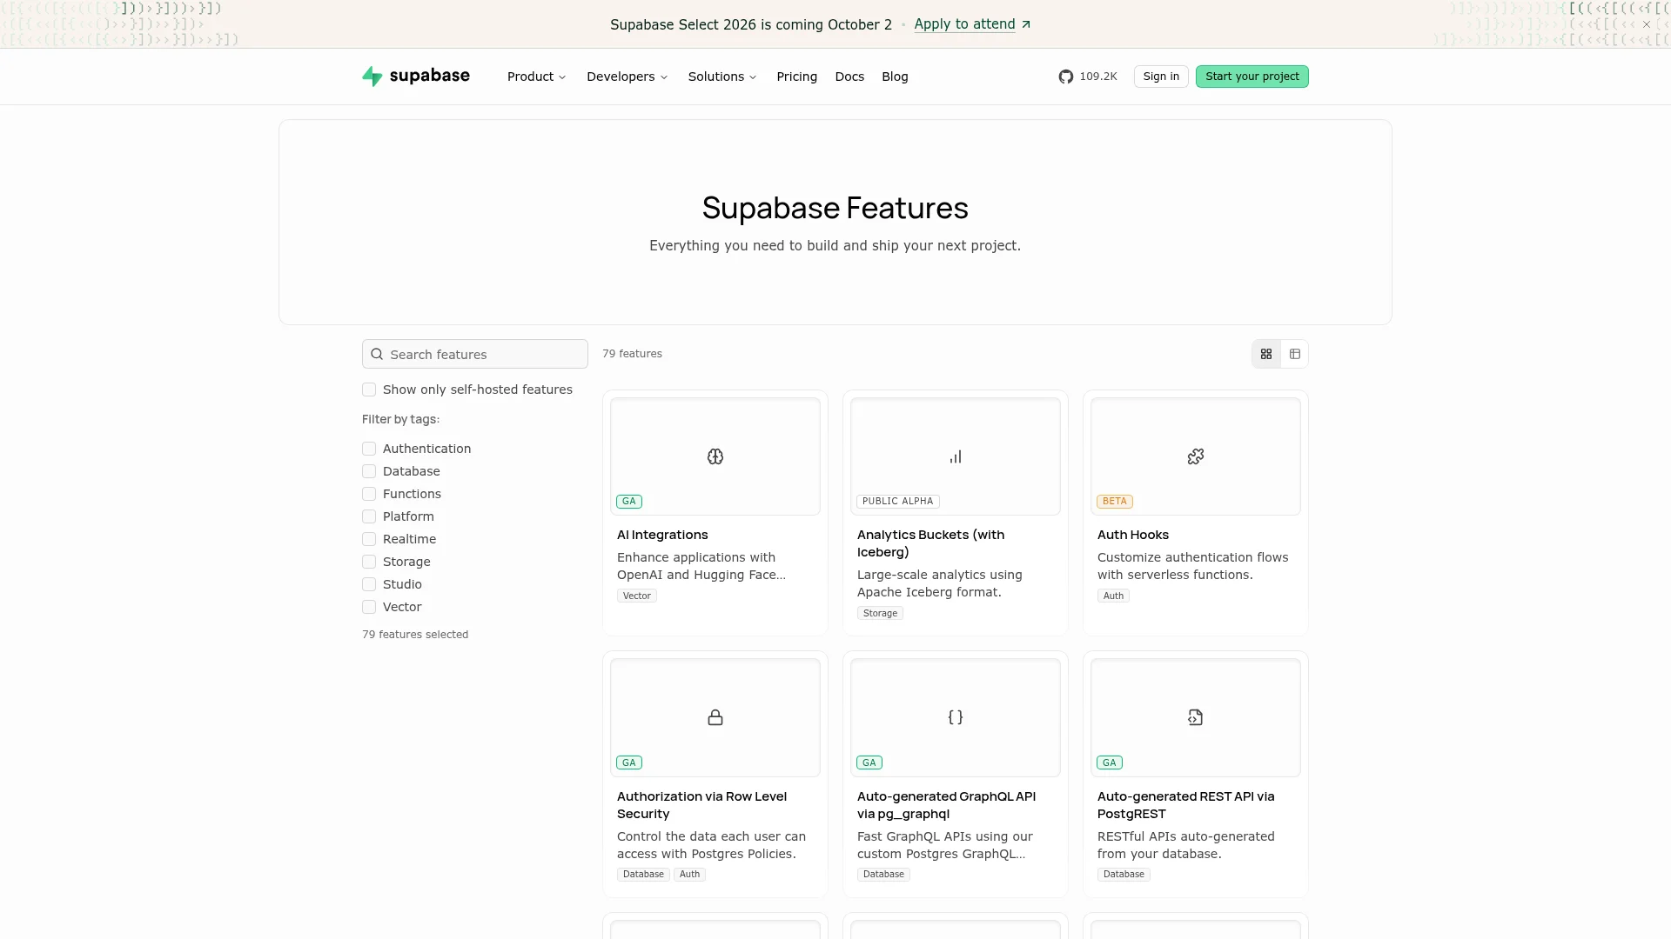This screenshot has width=1671, height=939.
Task: Open Auto-generated GraphQL API title
Action: [946, 805]
